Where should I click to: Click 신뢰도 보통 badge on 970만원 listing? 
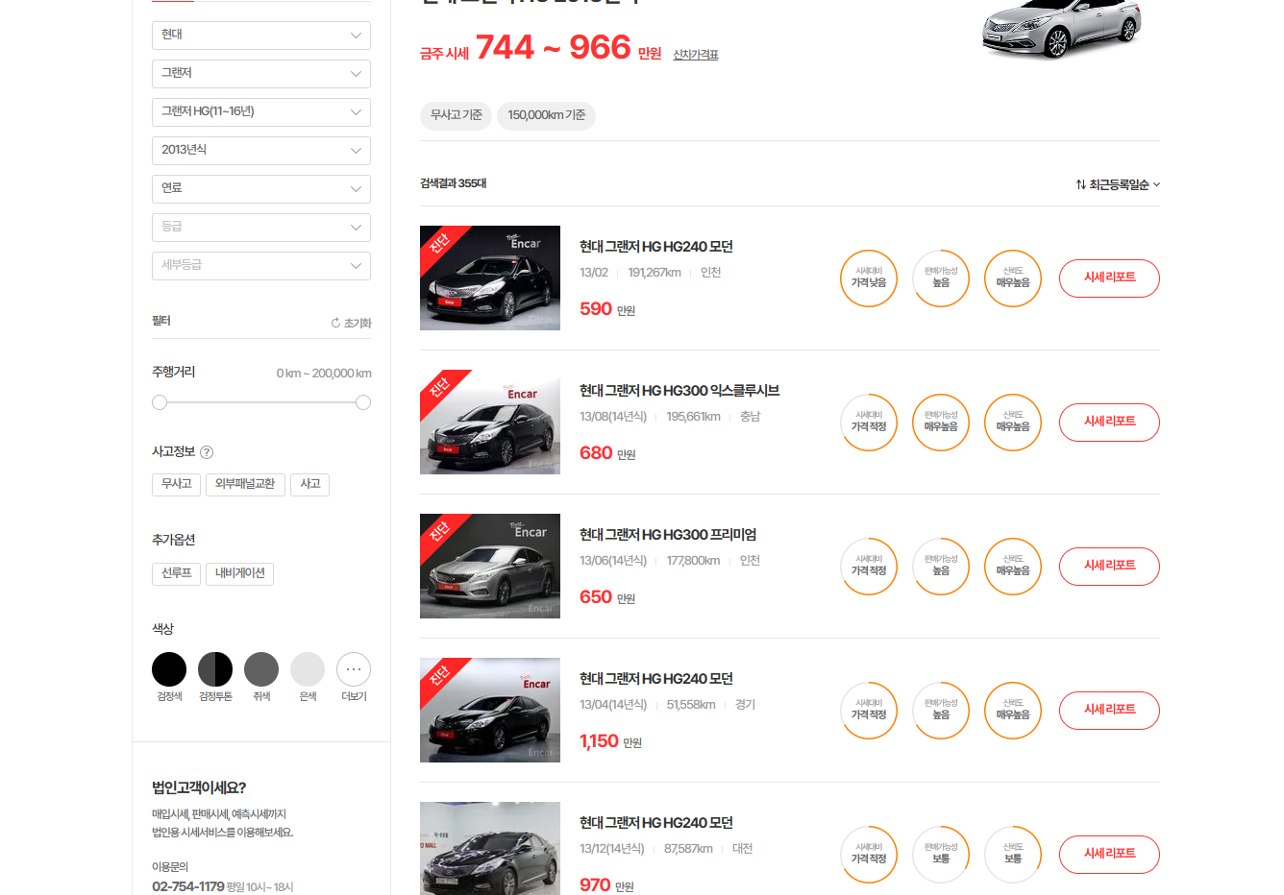[x=1013, y=855]
